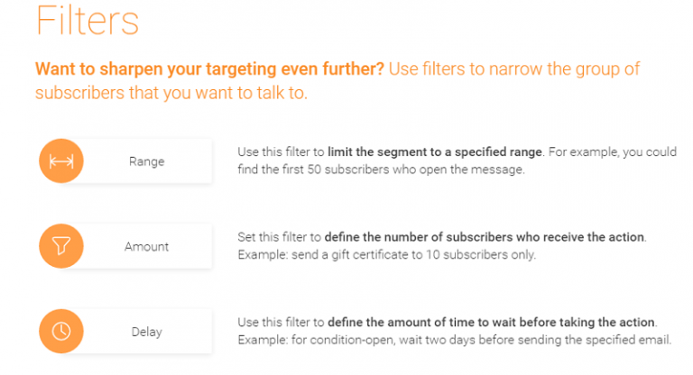
Task: Select the Amount funnel icon
Action: (61, 246)
